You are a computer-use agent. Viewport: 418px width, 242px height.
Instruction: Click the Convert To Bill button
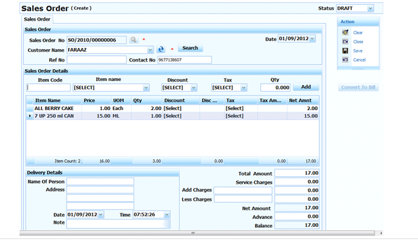[358, 87]
